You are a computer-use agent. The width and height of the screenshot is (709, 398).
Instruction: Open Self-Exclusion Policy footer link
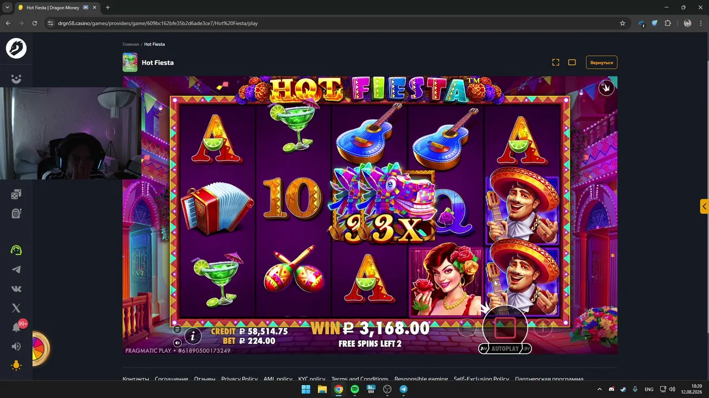(481, 379)
